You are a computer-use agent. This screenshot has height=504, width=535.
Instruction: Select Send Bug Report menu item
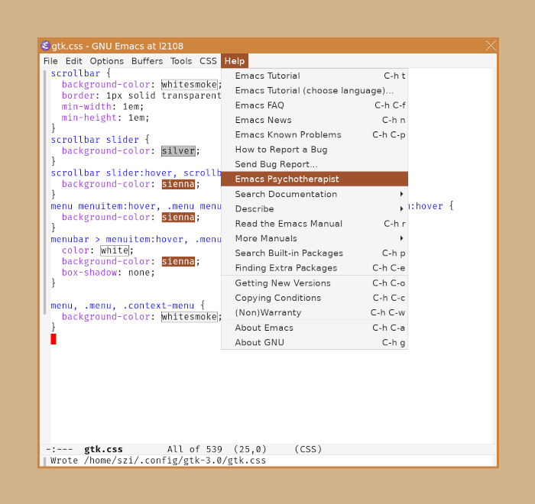pos(276,164)
